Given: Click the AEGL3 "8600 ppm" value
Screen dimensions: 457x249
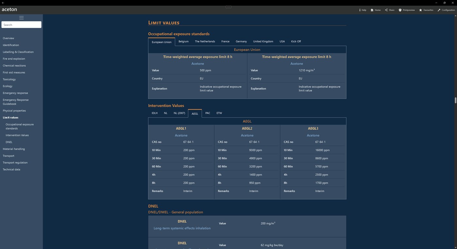Looking at the screenshot, I should pyautogui.click(x=322, y=158).
